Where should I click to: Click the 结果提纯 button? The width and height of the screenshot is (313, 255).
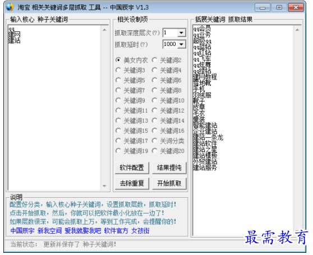(x=169, y=168)
